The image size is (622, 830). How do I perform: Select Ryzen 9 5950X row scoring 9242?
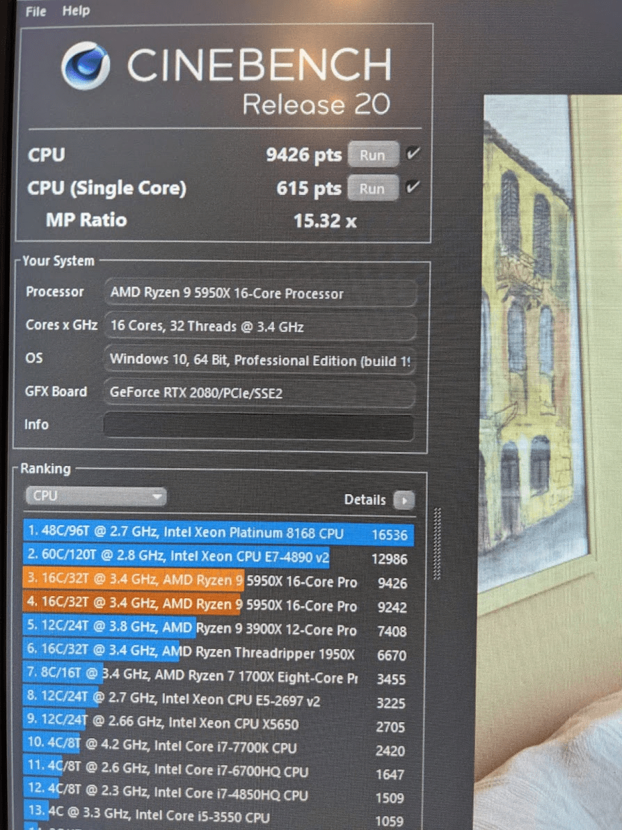218,604
